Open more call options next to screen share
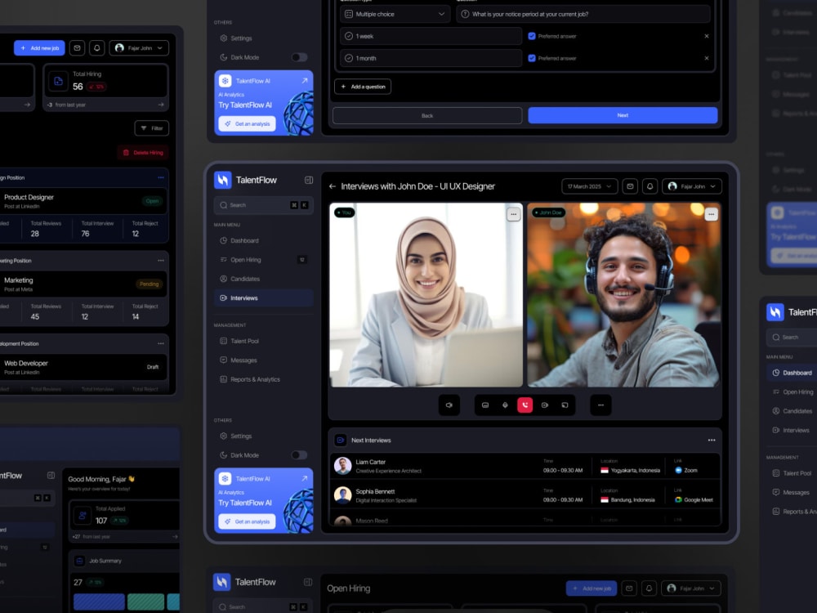This screenshot has height=613, width=817. tap(600, 405)
